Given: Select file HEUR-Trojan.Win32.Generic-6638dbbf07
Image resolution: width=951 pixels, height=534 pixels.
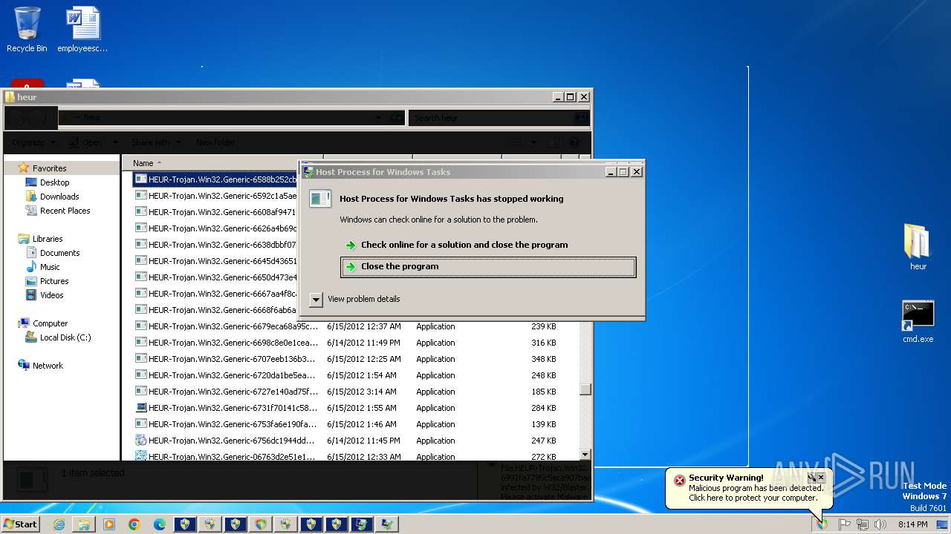Looking at the screenshot, I should point(215,245).
